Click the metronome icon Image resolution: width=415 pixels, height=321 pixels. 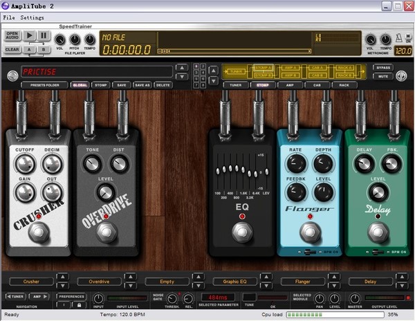[398, 38]
